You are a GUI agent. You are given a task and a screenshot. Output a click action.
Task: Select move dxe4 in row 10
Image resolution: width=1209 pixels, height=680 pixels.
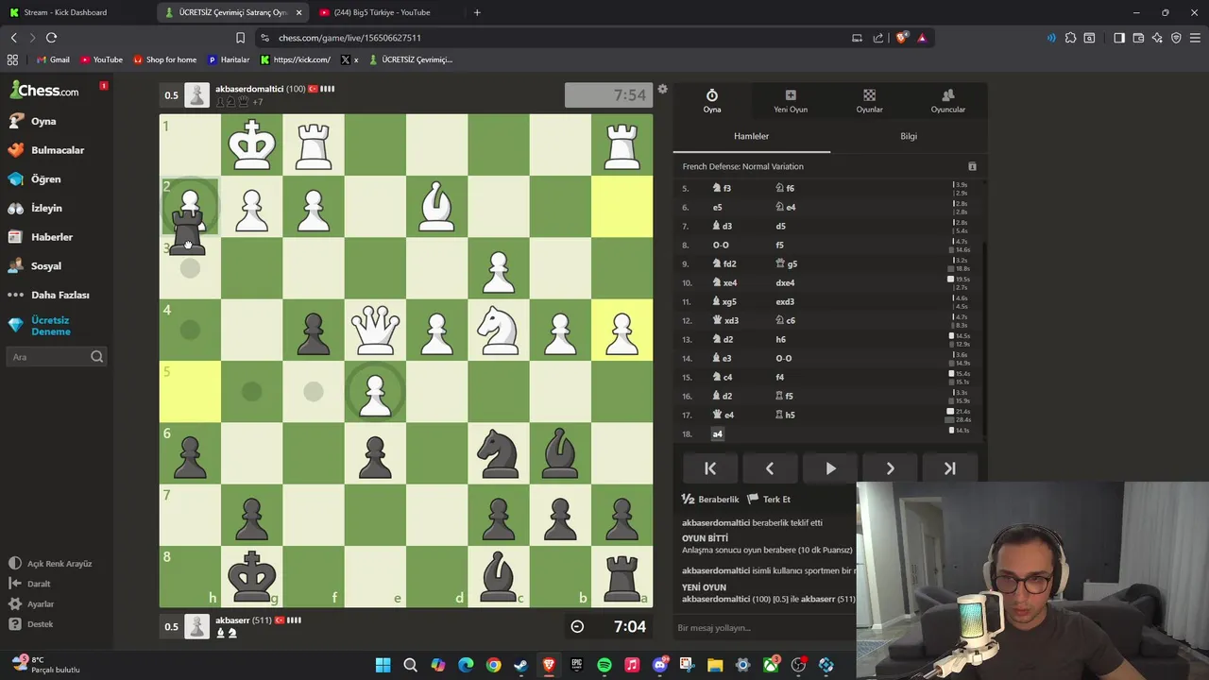pos(785,282)
